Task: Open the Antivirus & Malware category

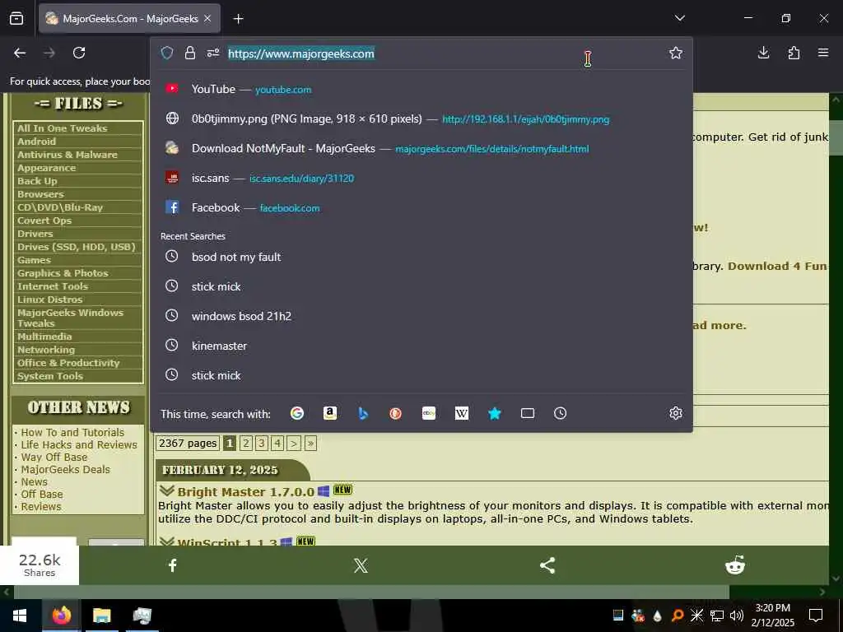Action: click(68, 155)
